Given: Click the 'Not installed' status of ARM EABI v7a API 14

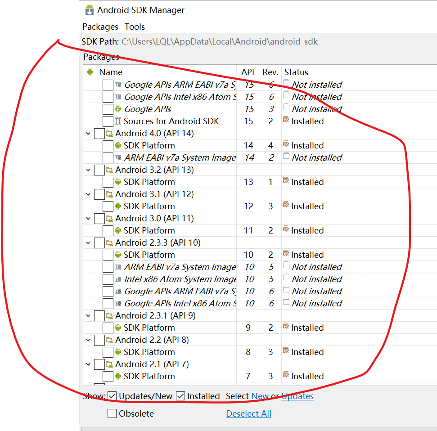Looking at the screenshot, I should pos(317,158).
